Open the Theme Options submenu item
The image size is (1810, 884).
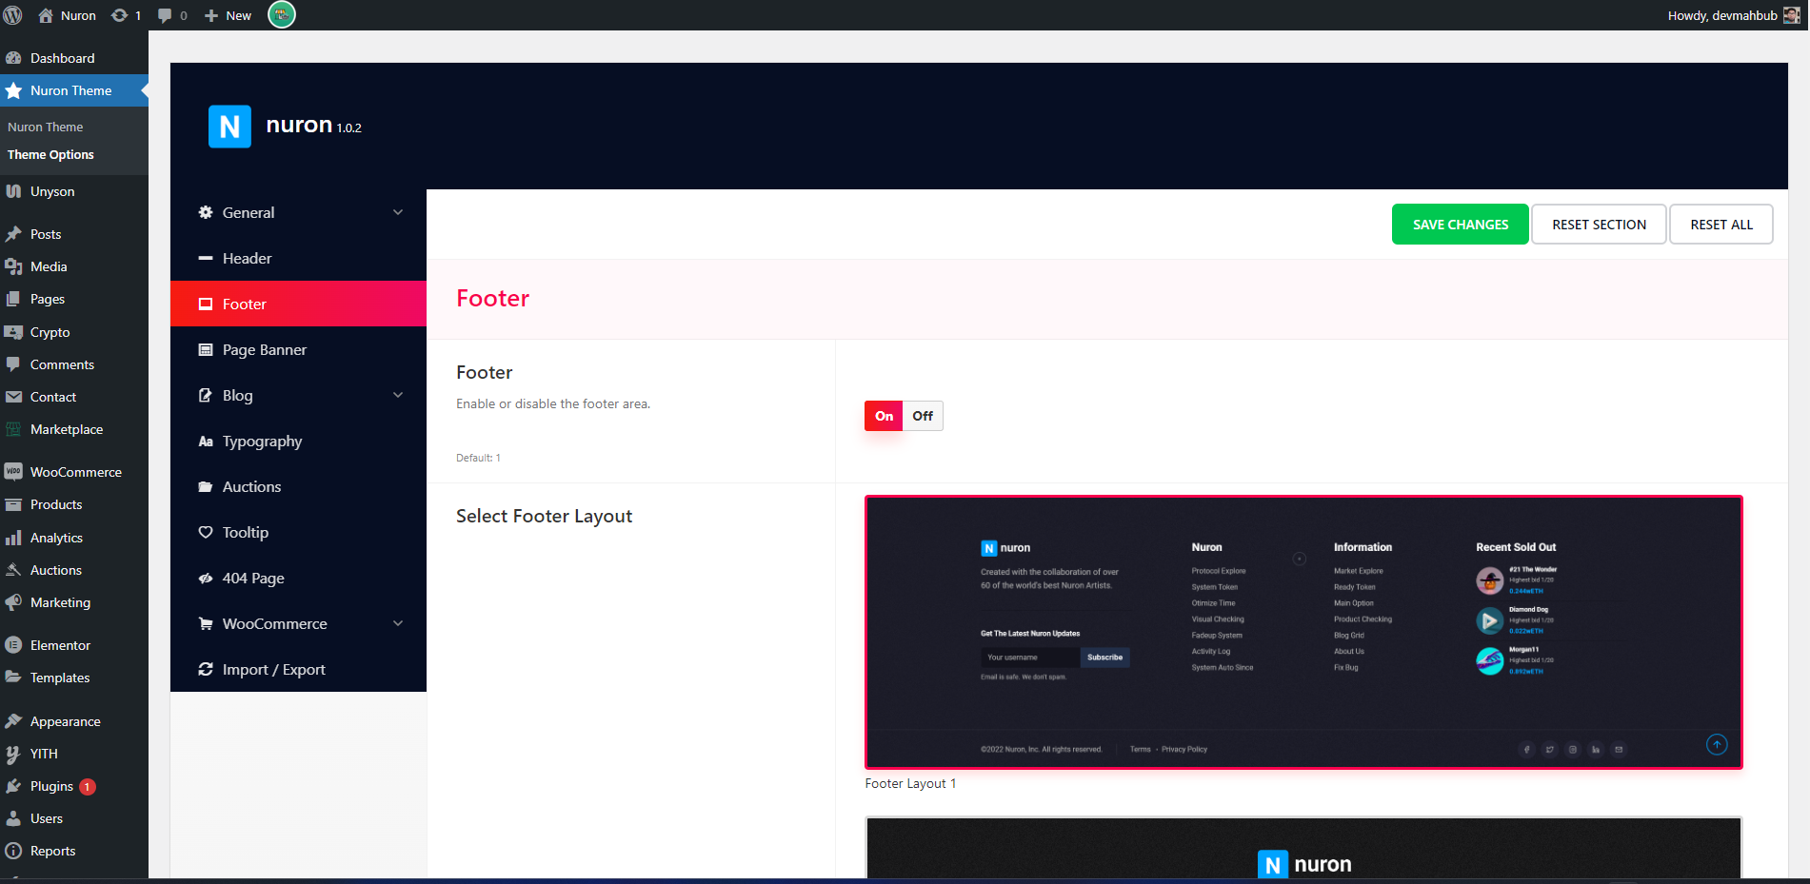50,154
